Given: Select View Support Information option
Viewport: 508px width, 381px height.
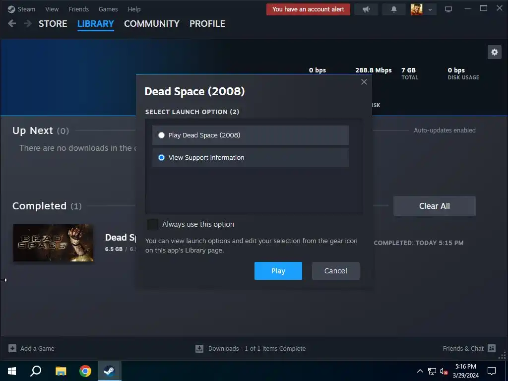Looking at the screenshot, I should pos(251,157).
